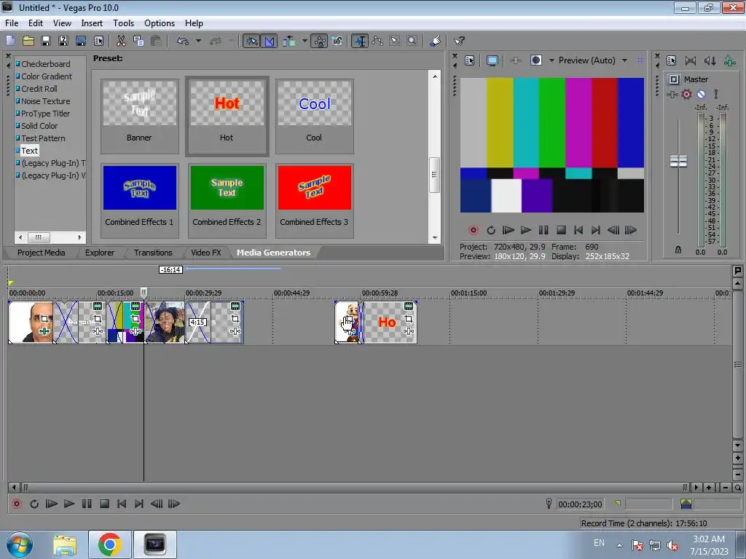The image size is (746, 559).
Task: Click Loop Playback in timeline transport
Action: pos(34,504)
